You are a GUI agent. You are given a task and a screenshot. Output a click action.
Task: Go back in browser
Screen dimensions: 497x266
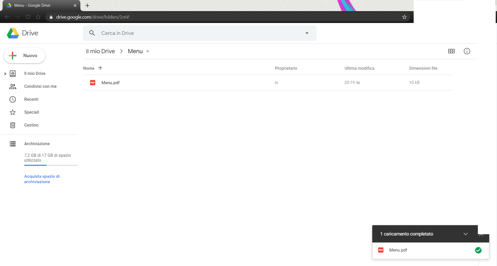(7, 17)
